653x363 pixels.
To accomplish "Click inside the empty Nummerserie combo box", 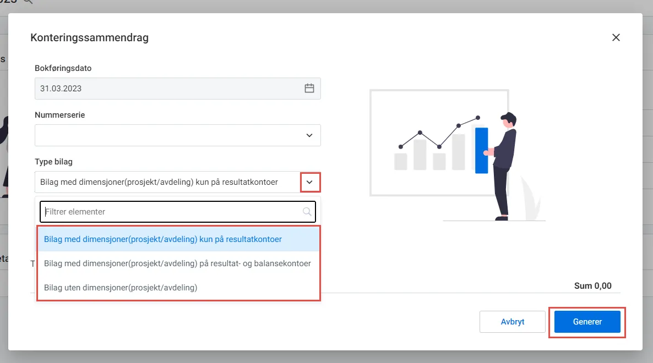I will pyautogui.click(x=177, y=135).
